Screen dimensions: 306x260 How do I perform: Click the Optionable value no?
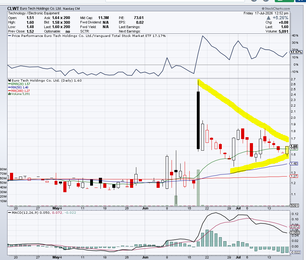[x=68, y=31]
